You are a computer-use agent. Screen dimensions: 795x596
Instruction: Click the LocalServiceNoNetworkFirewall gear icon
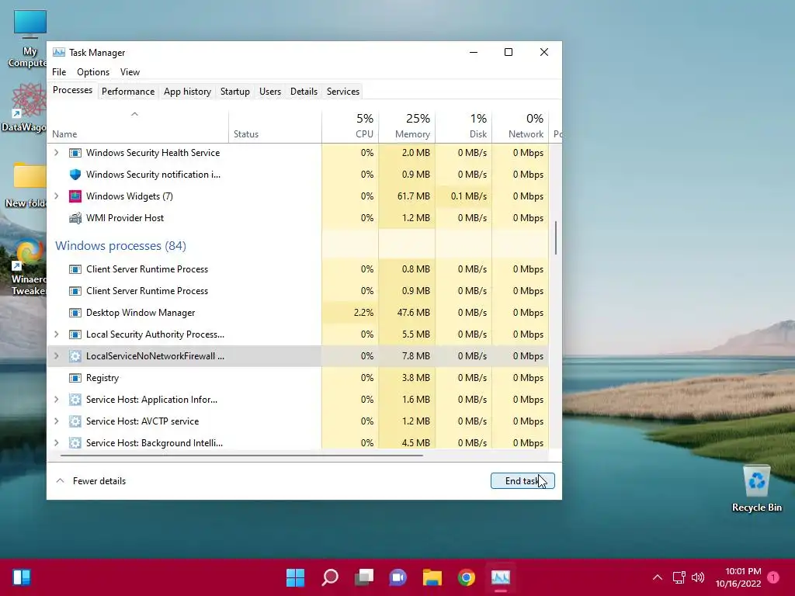75,356
